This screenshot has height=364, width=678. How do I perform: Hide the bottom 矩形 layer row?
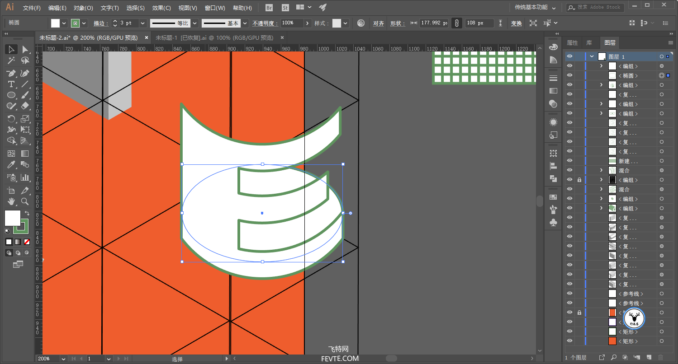(x=570, y=341)
